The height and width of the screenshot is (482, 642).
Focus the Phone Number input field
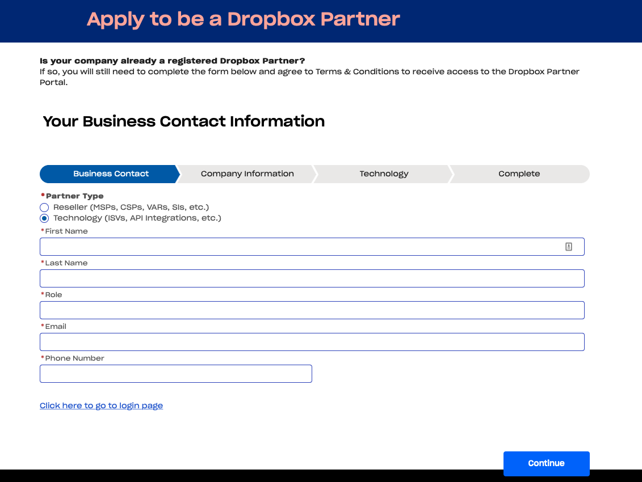[x=175, y=374]
